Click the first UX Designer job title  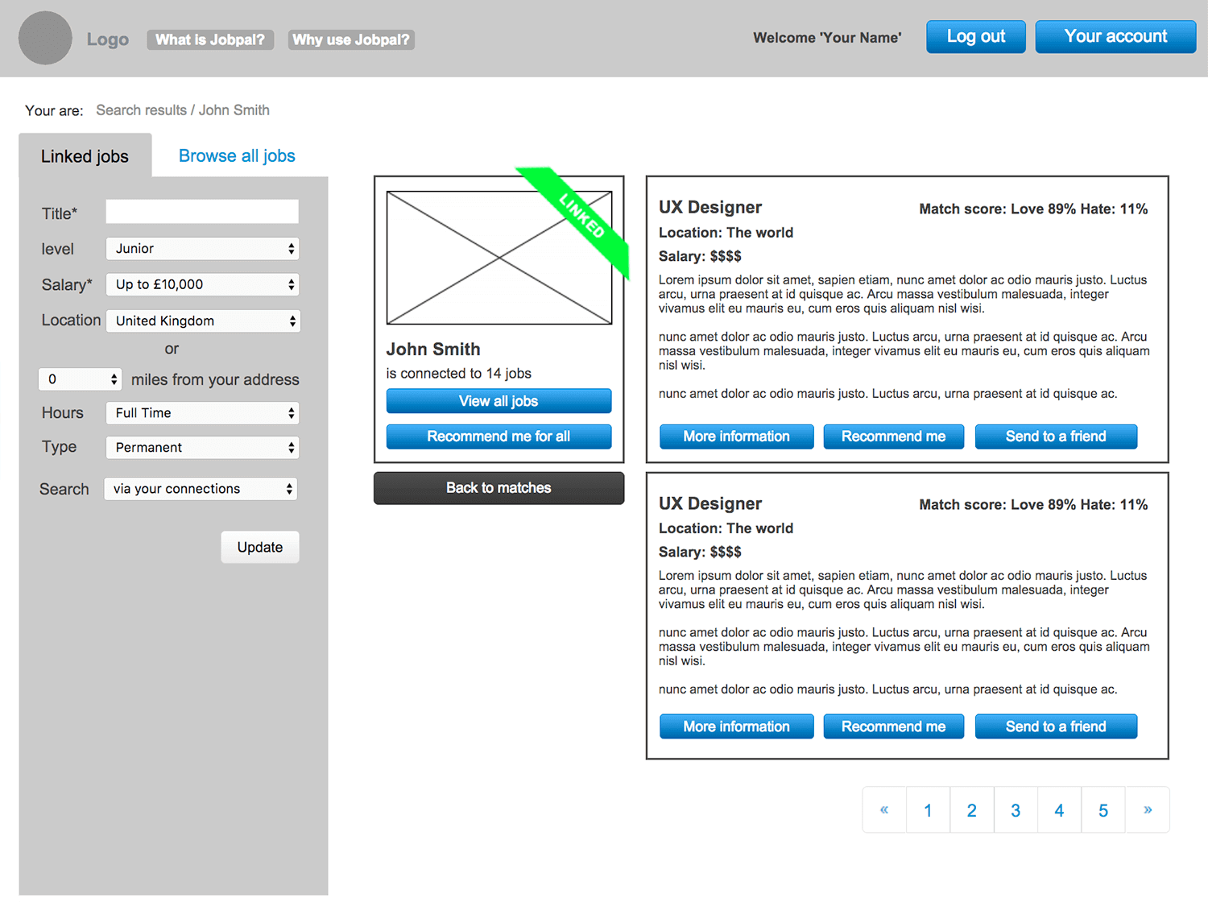coord(710,208)
